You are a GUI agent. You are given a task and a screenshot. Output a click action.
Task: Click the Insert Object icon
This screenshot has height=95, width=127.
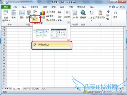(108, 19)
